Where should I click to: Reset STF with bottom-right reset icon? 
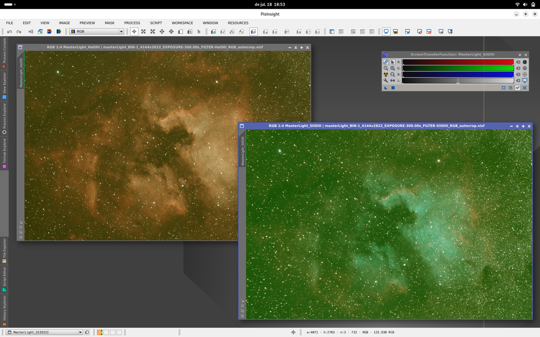tap(525, 88)
